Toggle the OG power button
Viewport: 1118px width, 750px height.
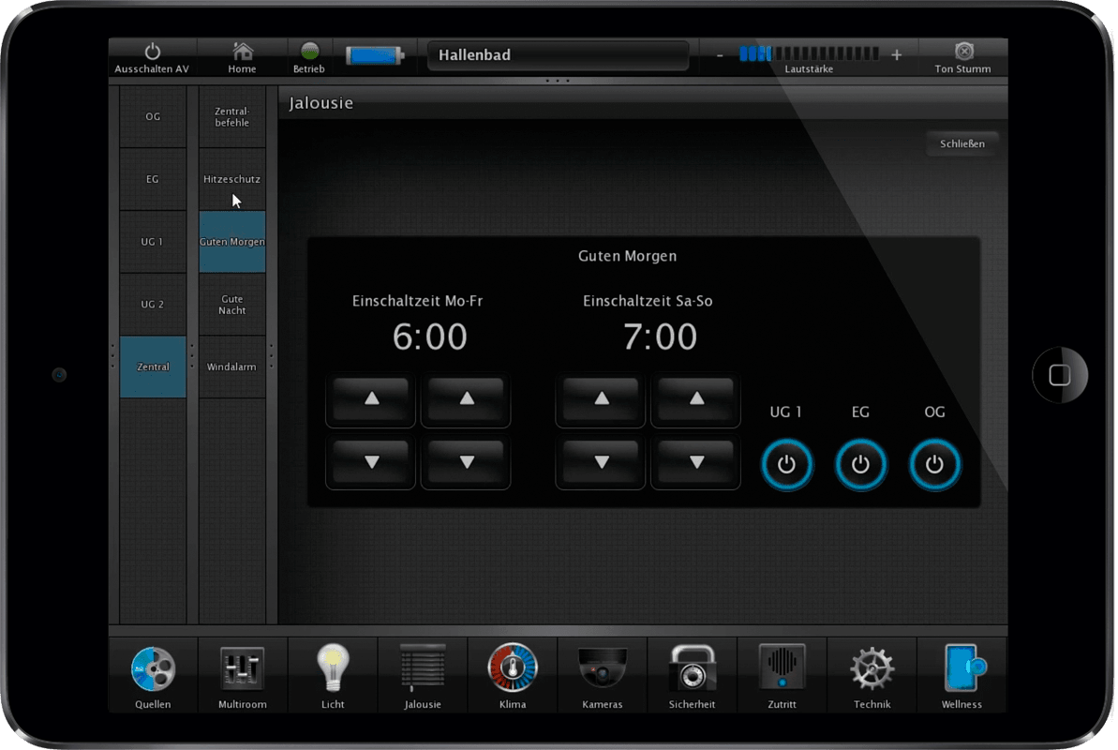pos(934,465)
